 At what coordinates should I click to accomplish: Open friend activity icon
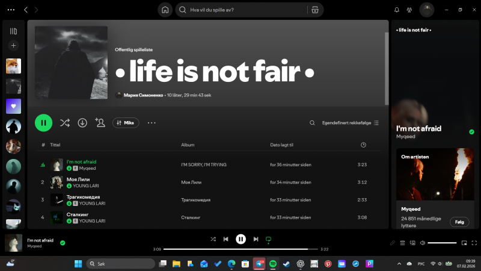pos(409,10)
